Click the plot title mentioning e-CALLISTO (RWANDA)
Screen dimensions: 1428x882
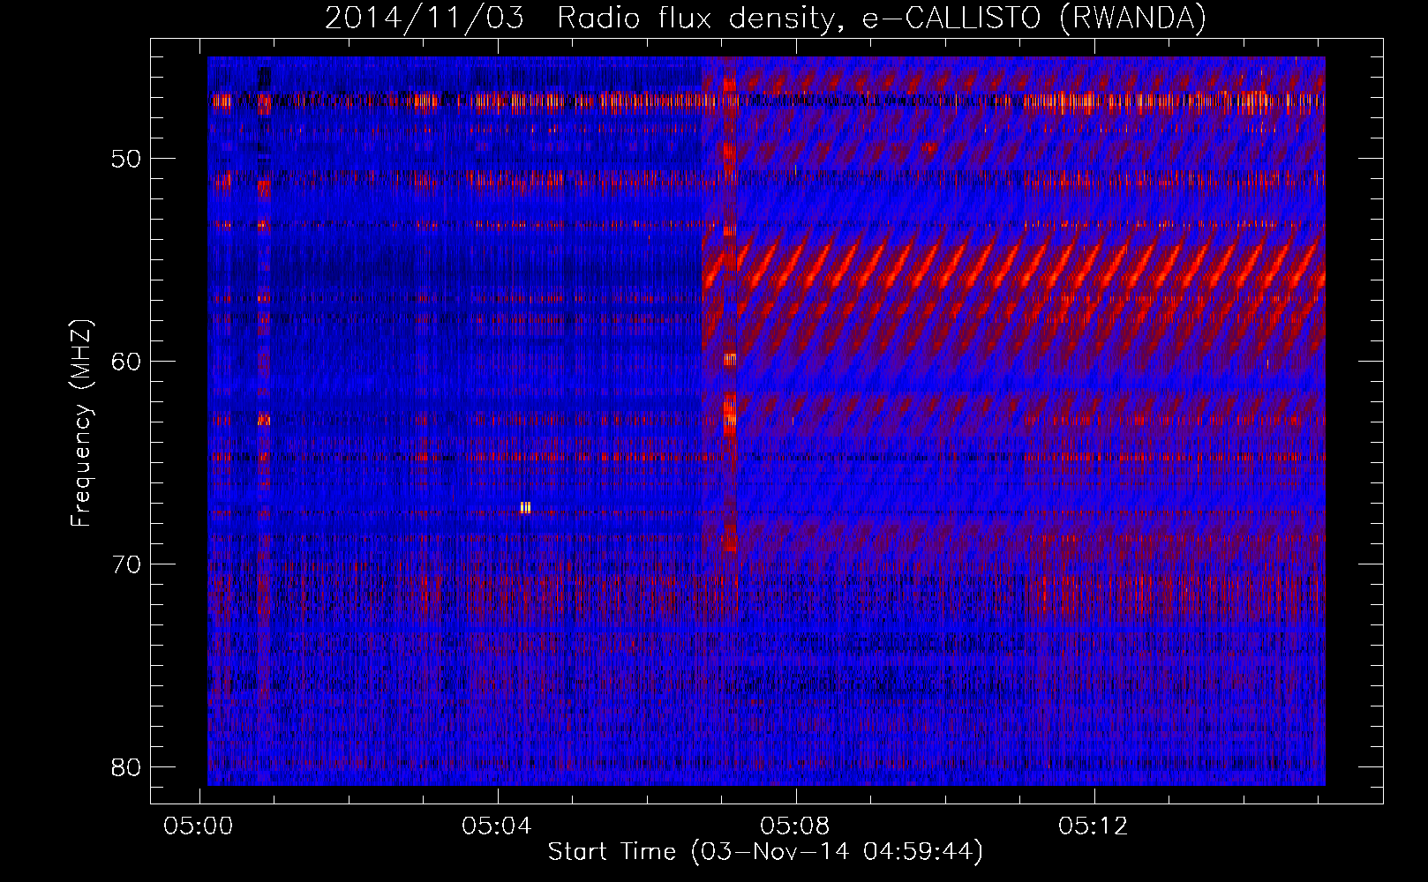(x=765, y=18)
